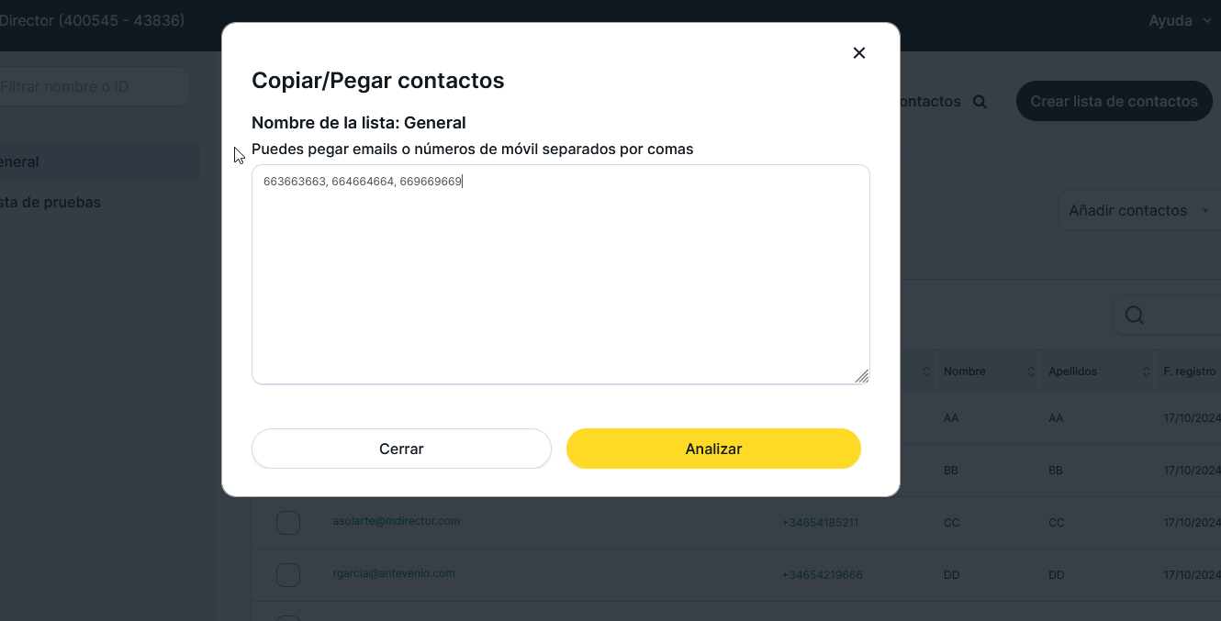This screenshot has height=621, width=1221.
Task: Click phone number +34654219666 link
Action: (x=822, y=575)
